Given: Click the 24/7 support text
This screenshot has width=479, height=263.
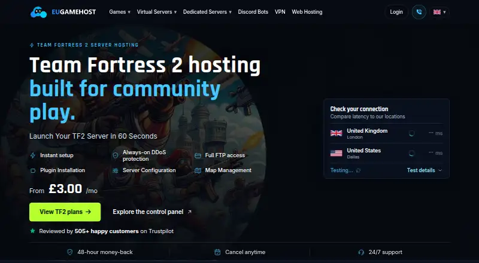Looking at the screenshot, I should pyautogui.click(x=385, y=252).
